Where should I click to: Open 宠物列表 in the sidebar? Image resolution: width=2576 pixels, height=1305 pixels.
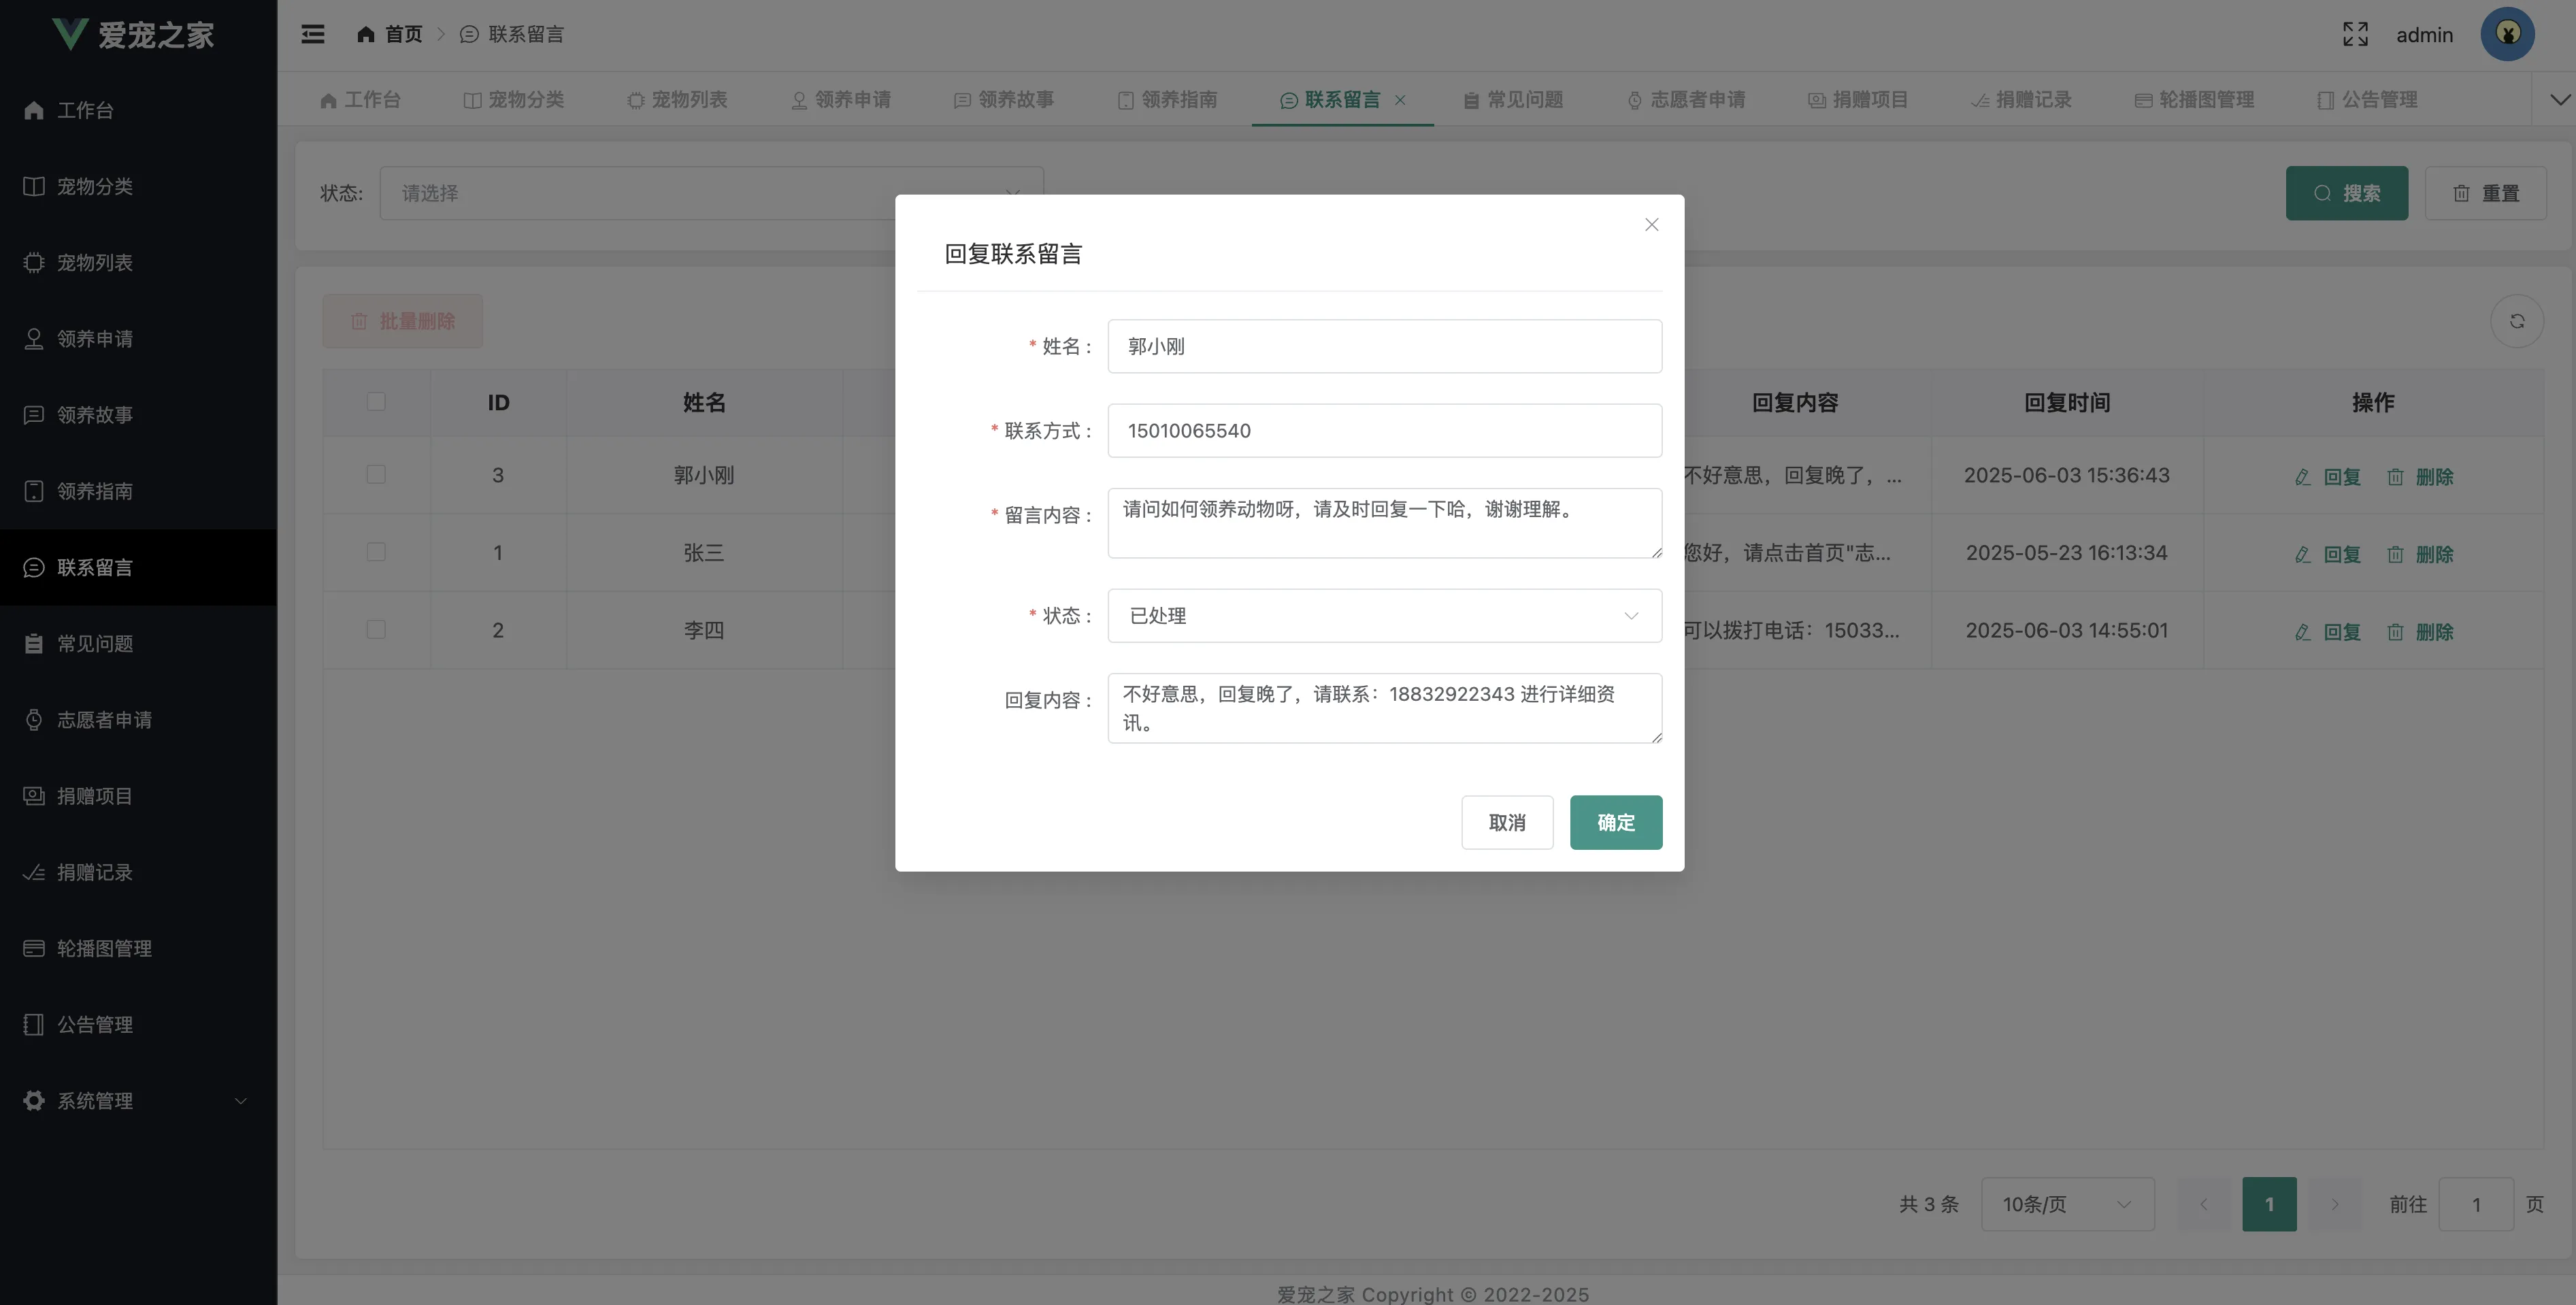pyautogui.click(x=94, y=263)
